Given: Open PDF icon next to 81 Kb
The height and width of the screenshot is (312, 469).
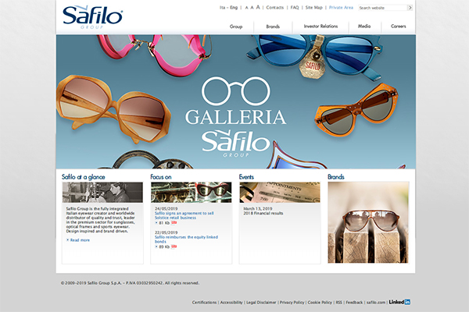Looking at the screenshot, I should [174, 223].
